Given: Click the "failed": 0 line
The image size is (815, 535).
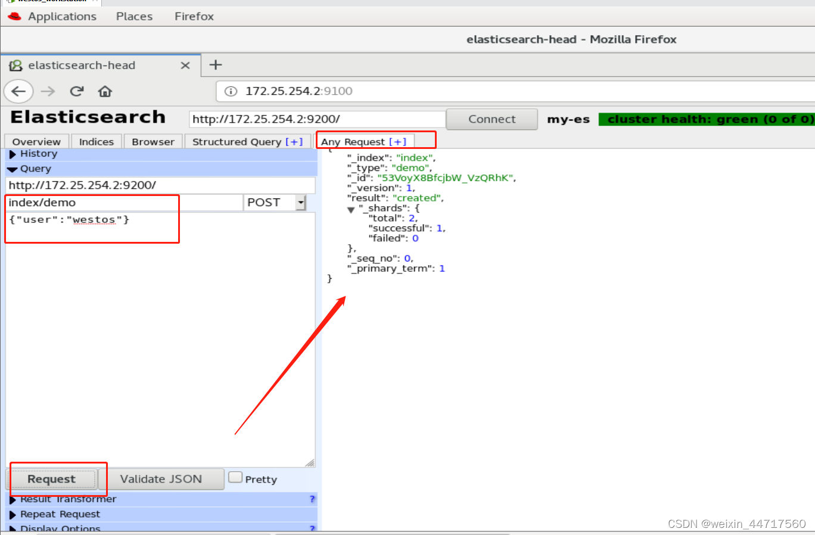Looking at the screenshot, I should tap(393, 238).
